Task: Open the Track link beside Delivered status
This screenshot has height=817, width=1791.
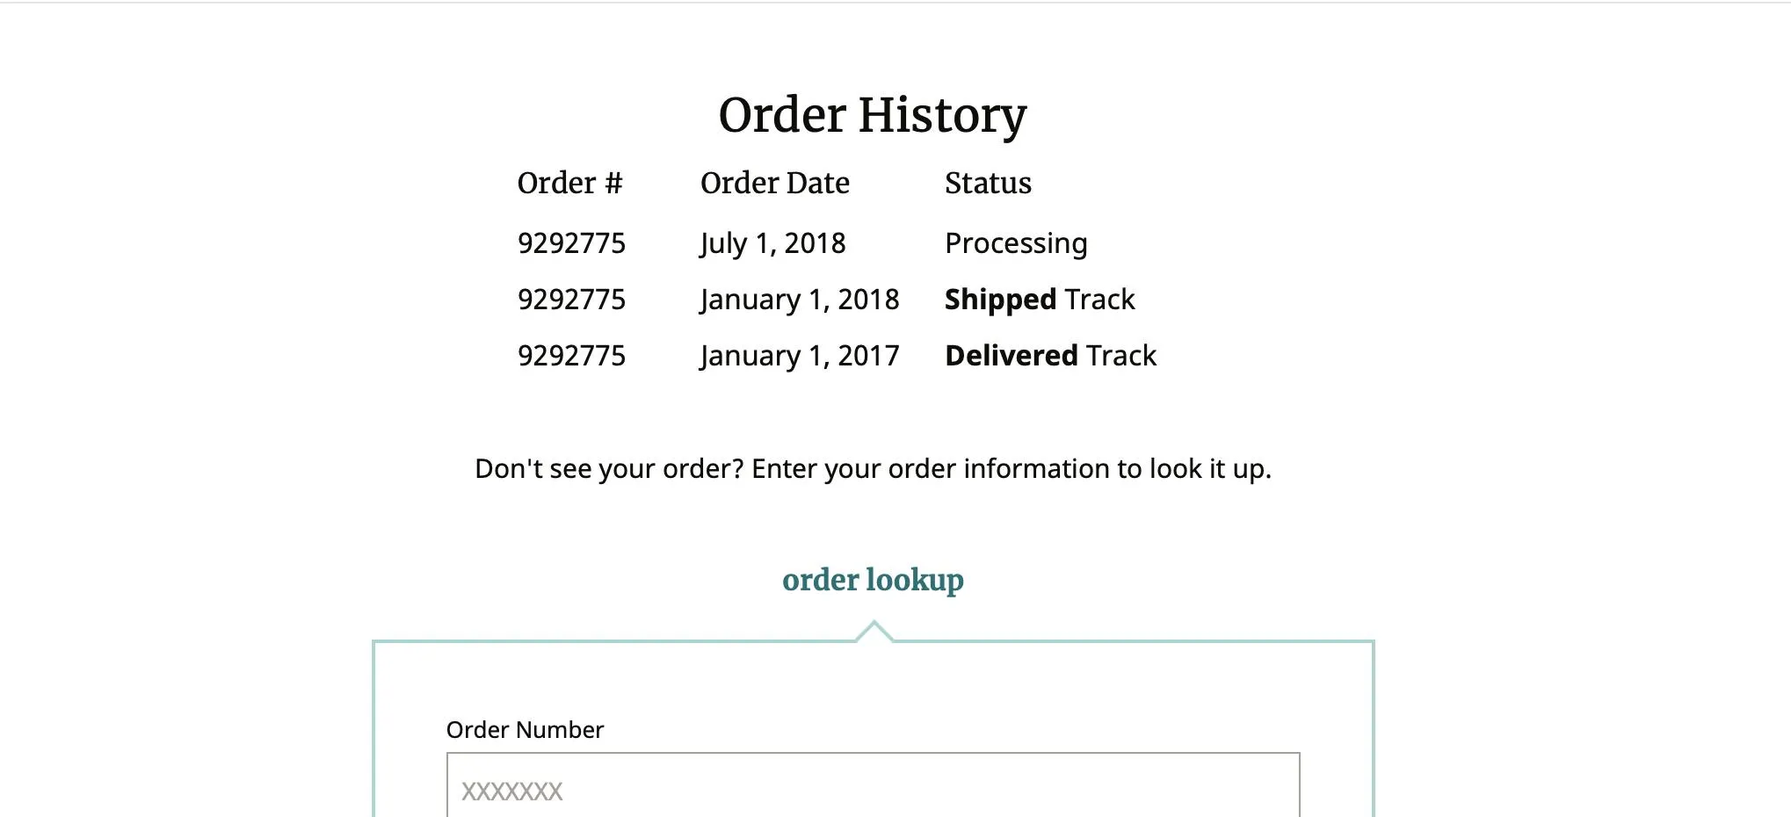Action: click(1121, 356)
